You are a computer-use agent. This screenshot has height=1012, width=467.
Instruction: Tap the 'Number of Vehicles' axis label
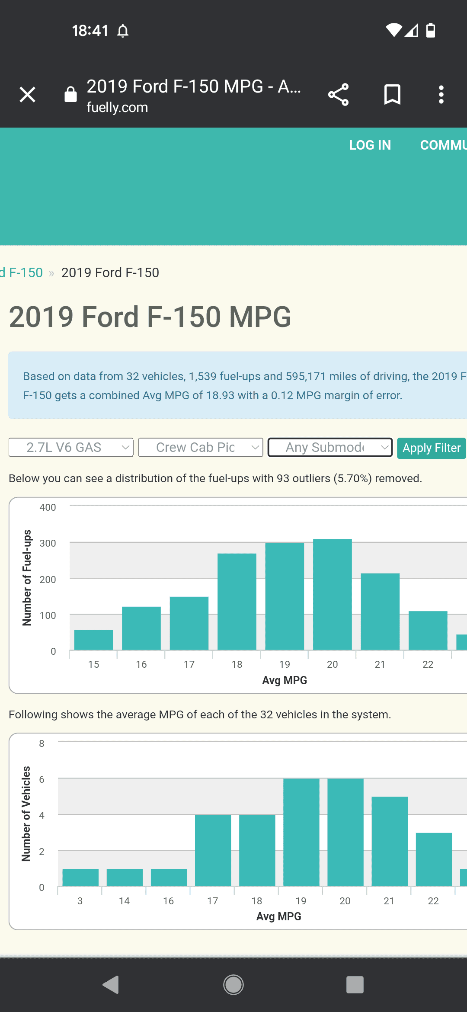click(26, 814)
